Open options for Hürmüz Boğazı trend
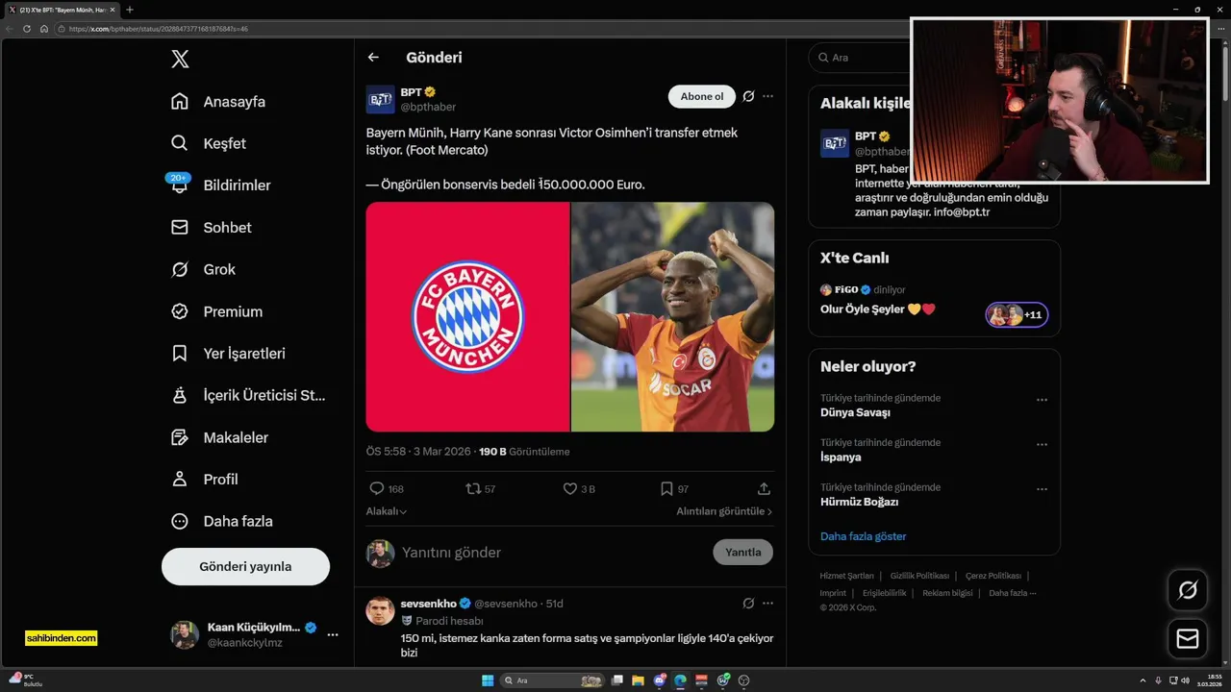The image size is (1231, 692). (1042, 489)
